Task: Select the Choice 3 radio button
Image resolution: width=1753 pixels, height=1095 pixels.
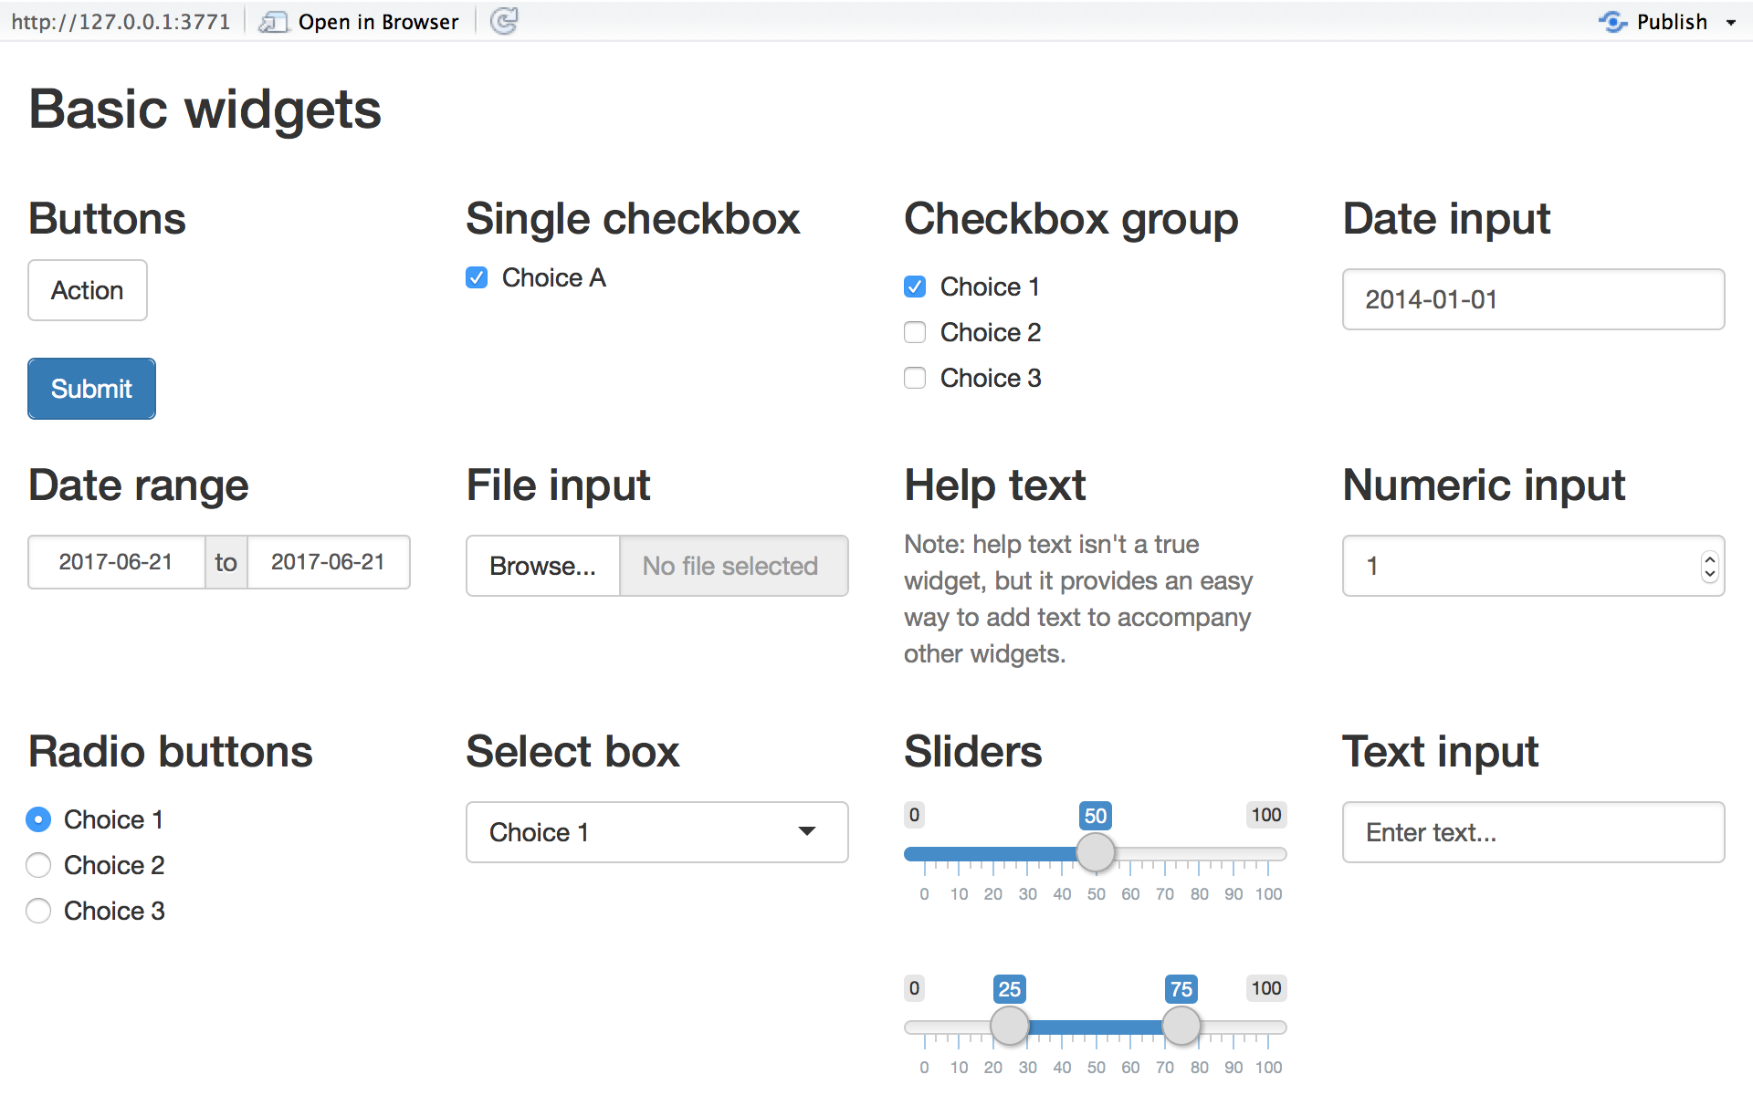Action: tap(38, 911)
